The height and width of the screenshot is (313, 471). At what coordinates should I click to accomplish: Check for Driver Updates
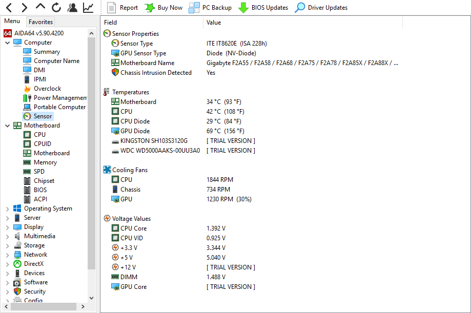[321, 8]
